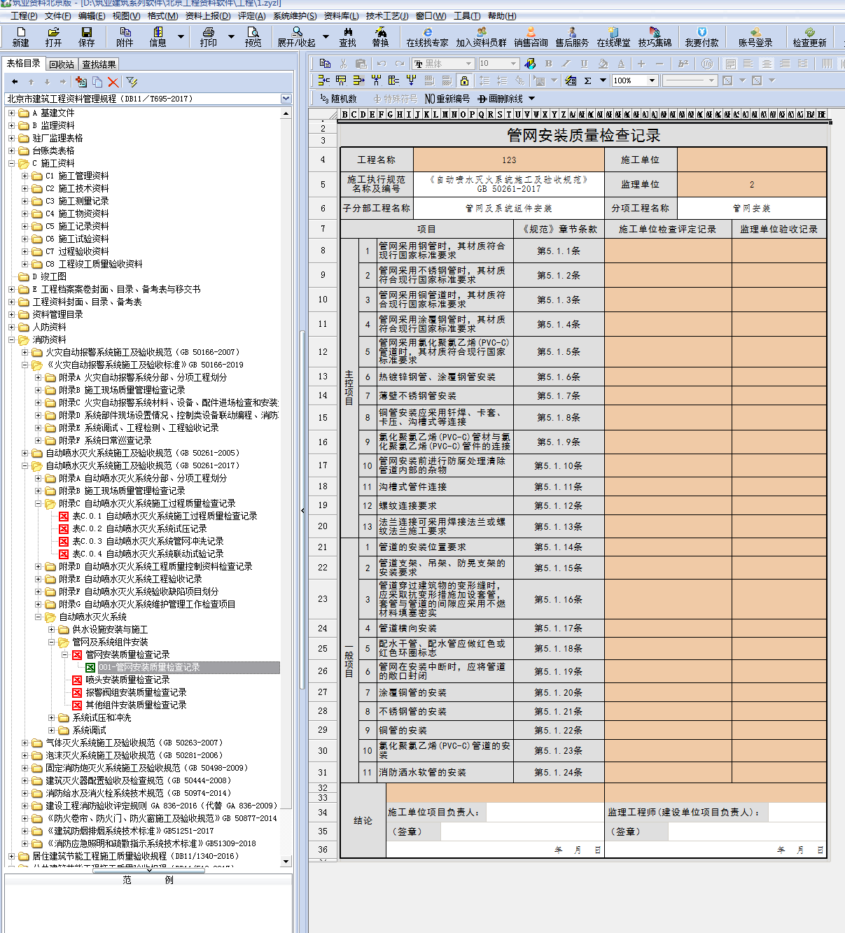Open the 信息 info tool
Screen dimensions: 845x933
click(158, 36)
